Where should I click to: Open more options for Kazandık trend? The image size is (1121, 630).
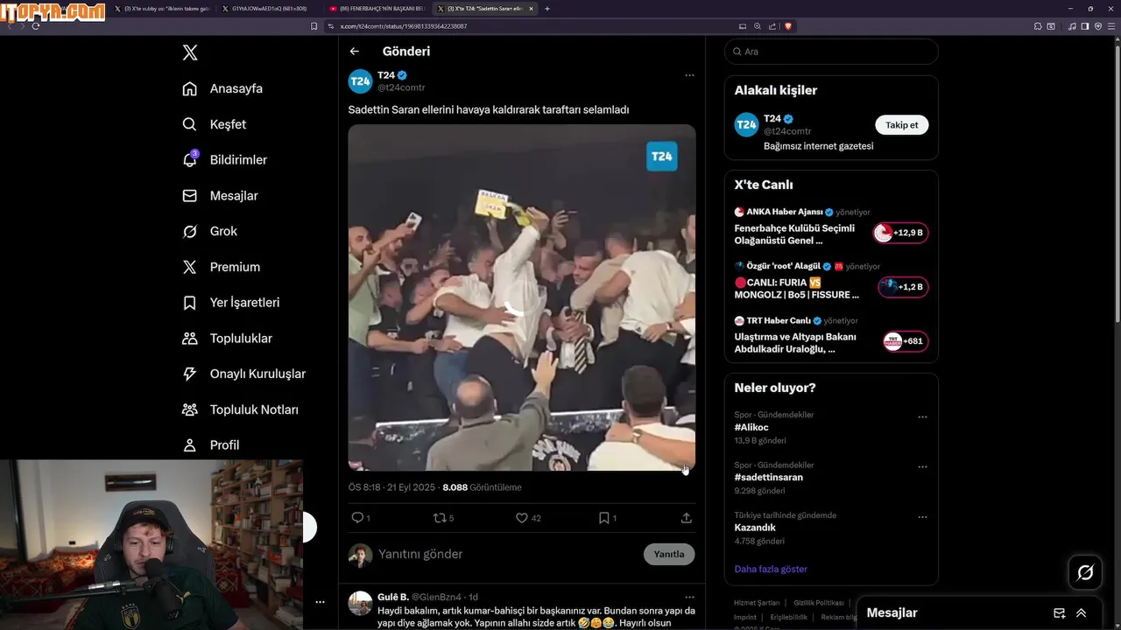922,517
